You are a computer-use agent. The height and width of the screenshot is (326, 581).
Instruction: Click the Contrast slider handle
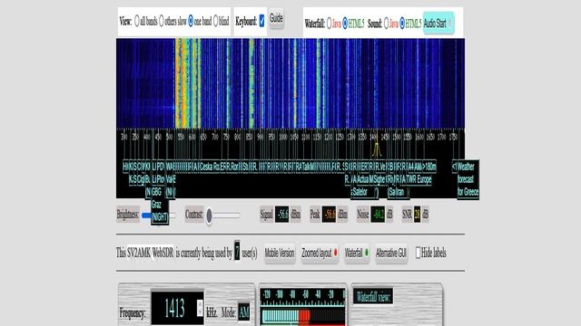click(x=210, y=216)
